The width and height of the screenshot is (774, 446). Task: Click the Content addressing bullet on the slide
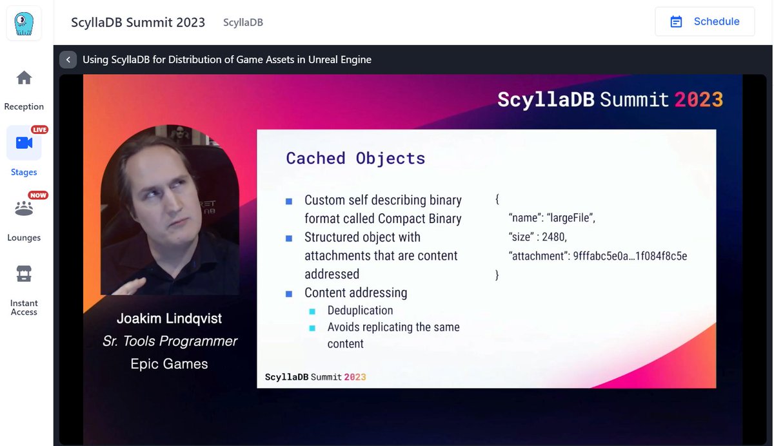point(355,293)
